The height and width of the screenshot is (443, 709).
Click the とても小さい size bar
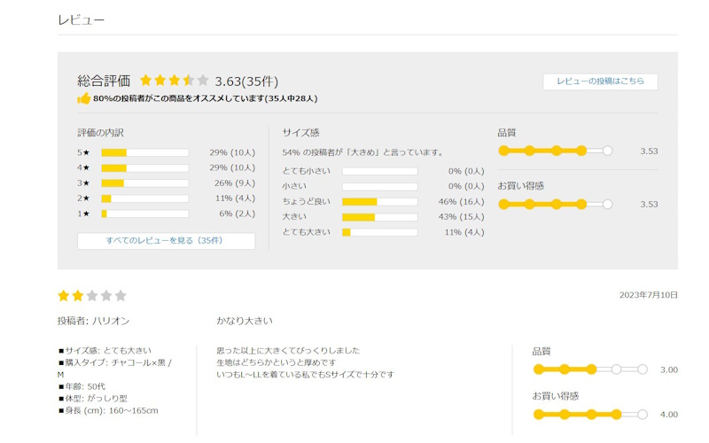(379, 171)
